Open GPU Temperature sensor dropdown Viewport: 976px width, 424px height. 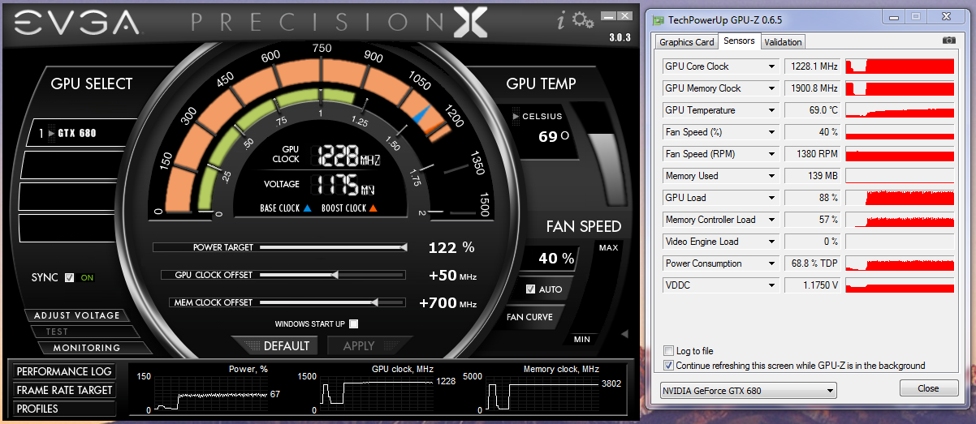772,110
